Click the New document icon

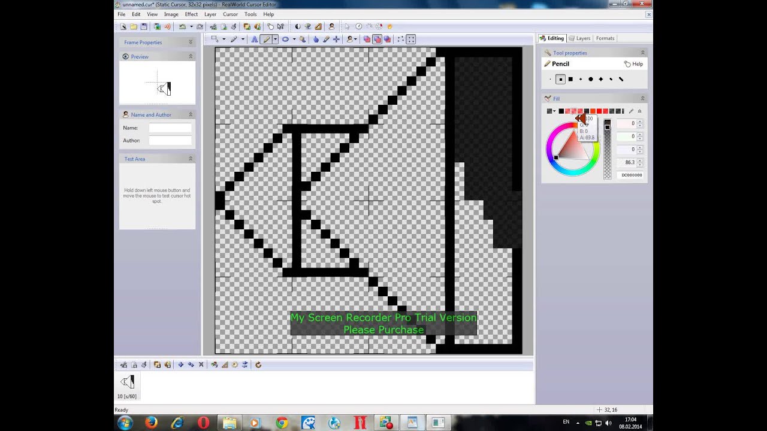[x=123, y=26]
